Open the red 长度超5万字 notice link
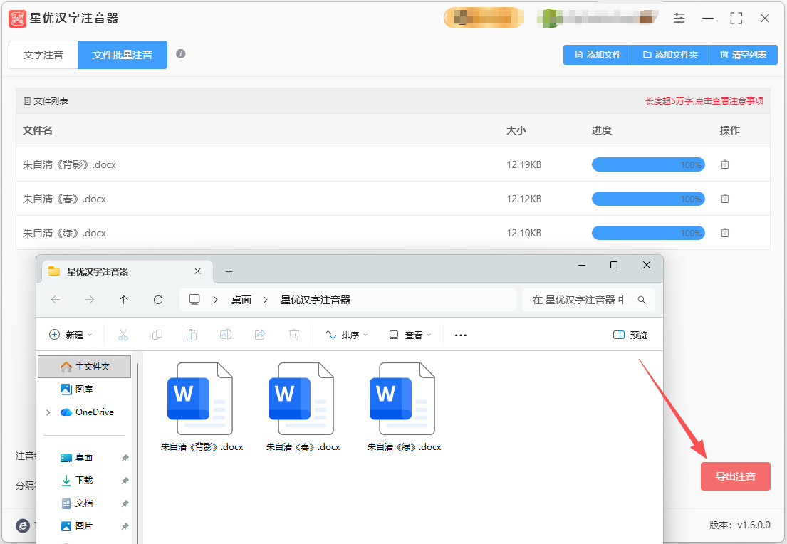The image size is (787, 544). (x=704, y=101)
